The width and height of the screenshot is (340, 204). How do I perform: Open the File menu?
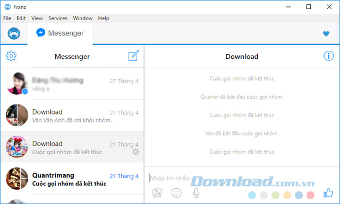(7, 19)
